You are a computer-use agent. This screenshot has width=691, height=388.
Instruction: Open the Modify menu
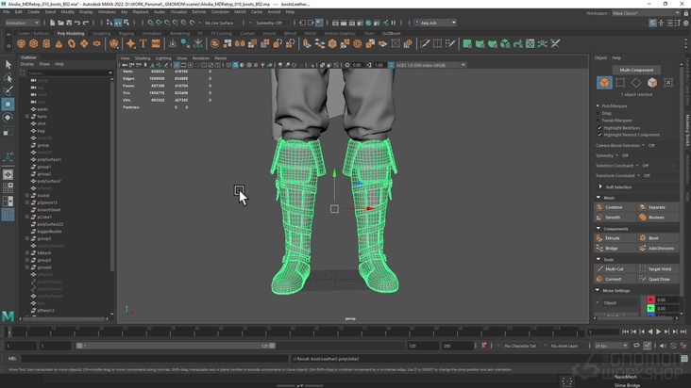[x=67, y=12]
